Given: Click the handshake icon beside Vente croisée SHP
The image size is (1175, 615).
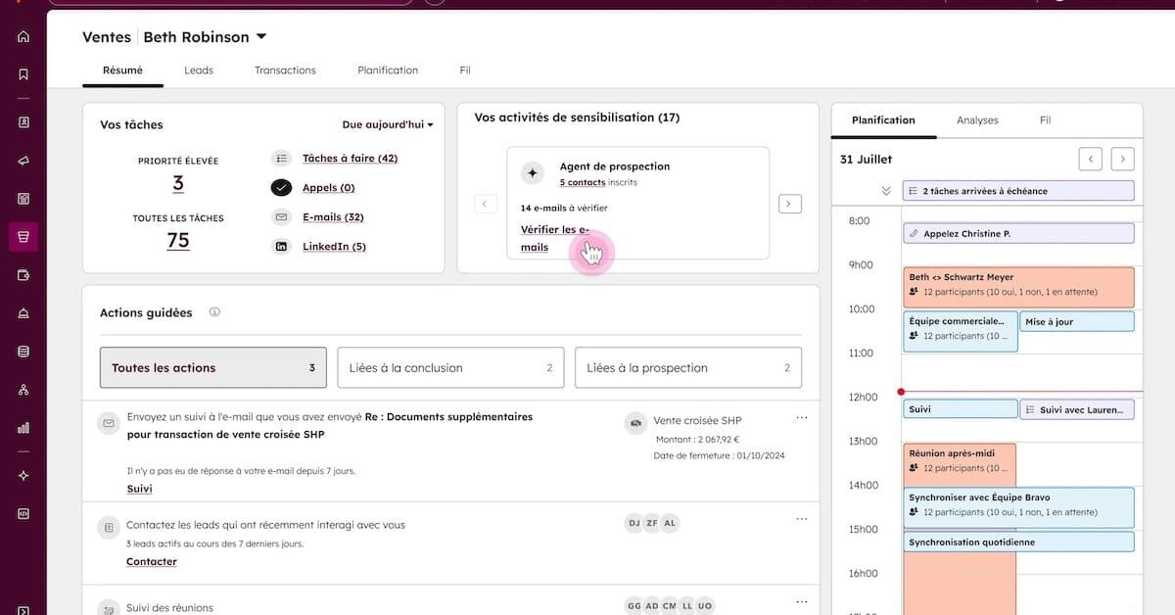Looking at the screenshot, I should coord(635,423).
